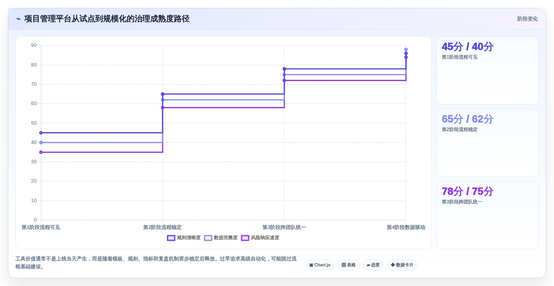Click the stage 2 data point at 65
554x286 pixels.
(x=163, y=94)
